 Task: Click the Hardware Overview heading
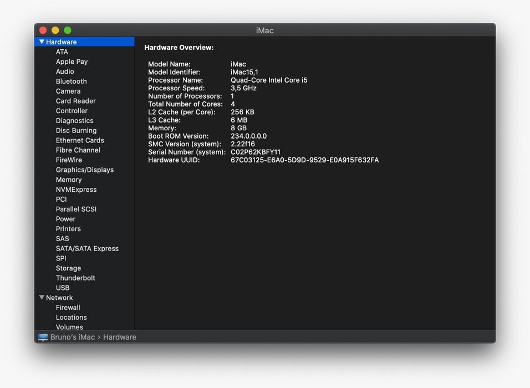[179, 48]
